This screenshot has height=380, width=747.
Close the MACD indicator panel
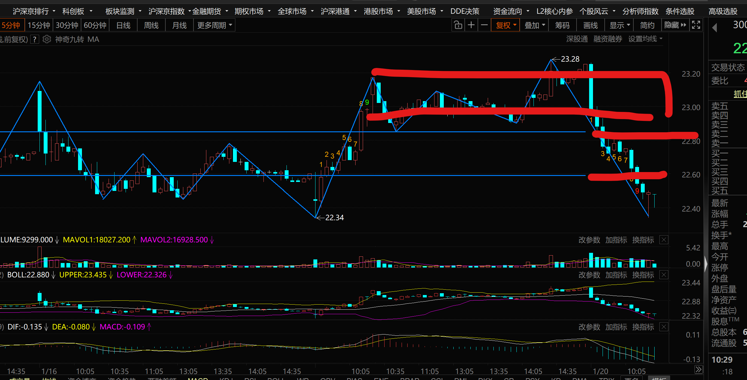tap(664, 327)
